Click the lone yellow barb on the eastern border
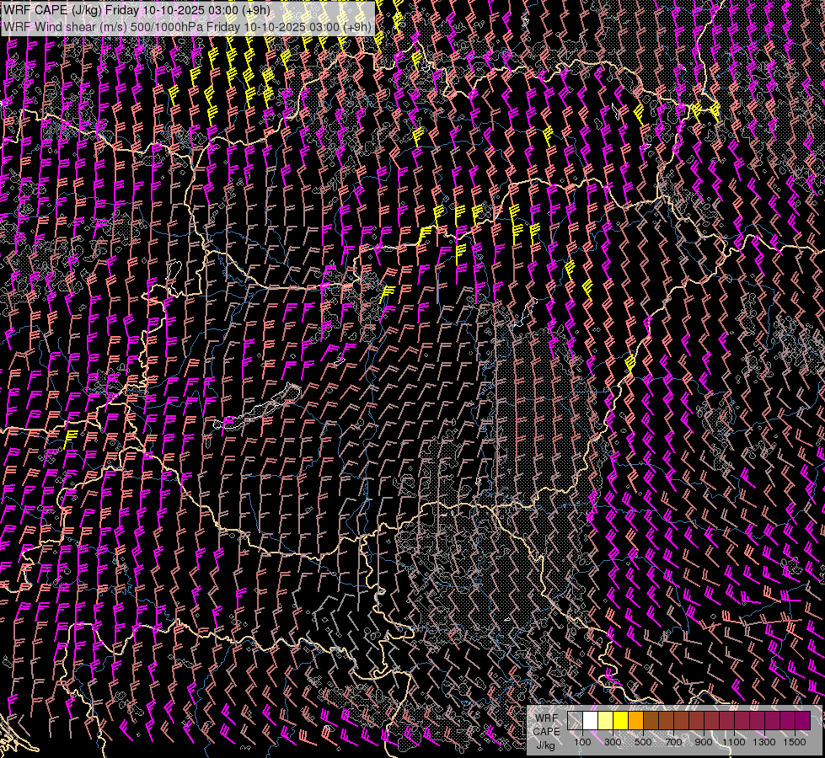 [630, 362]
